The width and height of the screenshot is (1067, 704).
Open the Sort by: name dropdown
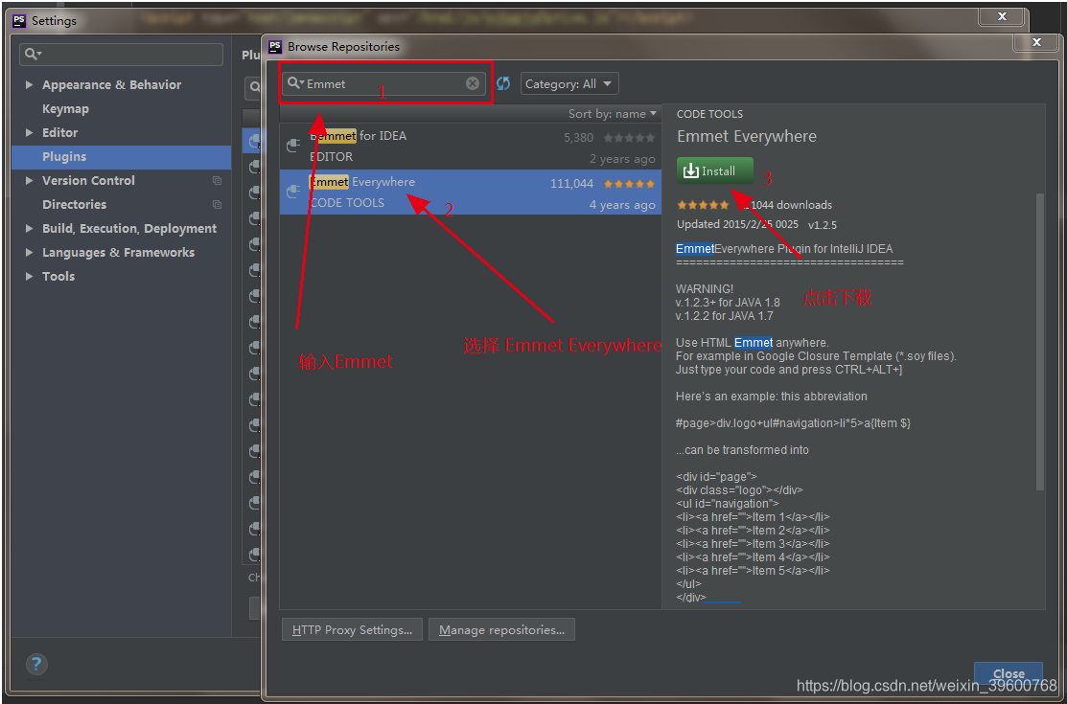tap(613, 114)
